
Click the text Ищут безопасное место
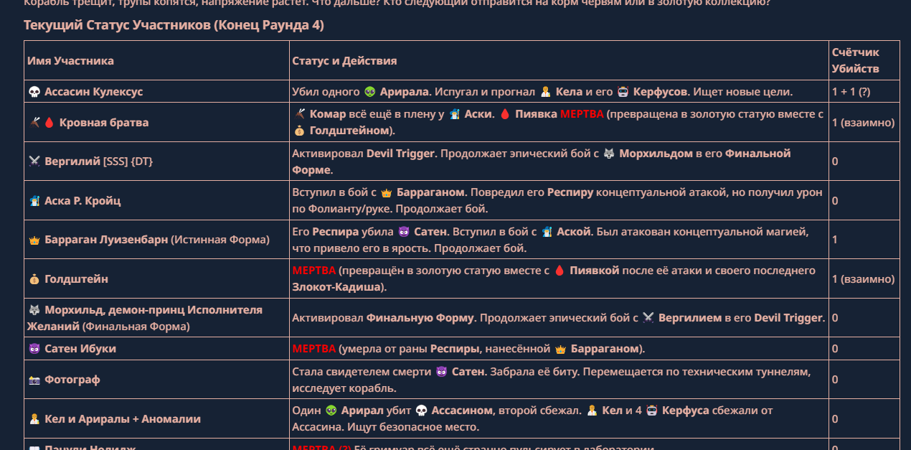click(x=415, y=427)
